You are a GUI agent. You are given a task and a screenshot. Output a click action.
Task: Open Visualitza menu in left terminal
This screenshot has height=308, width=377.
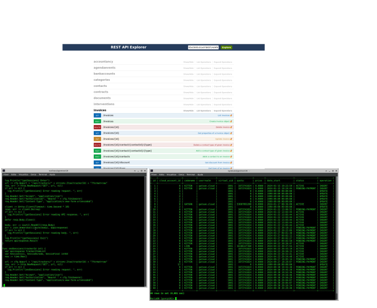(x=23, y=174)
